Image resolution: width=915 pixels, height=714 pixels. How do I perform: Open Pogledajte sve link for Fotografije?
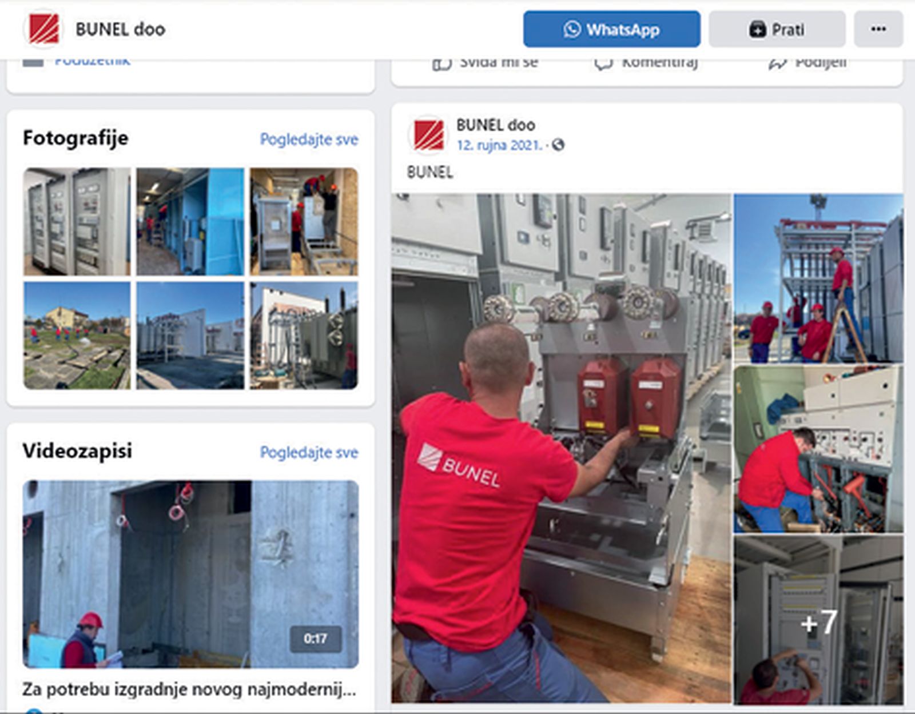(309, 139)
